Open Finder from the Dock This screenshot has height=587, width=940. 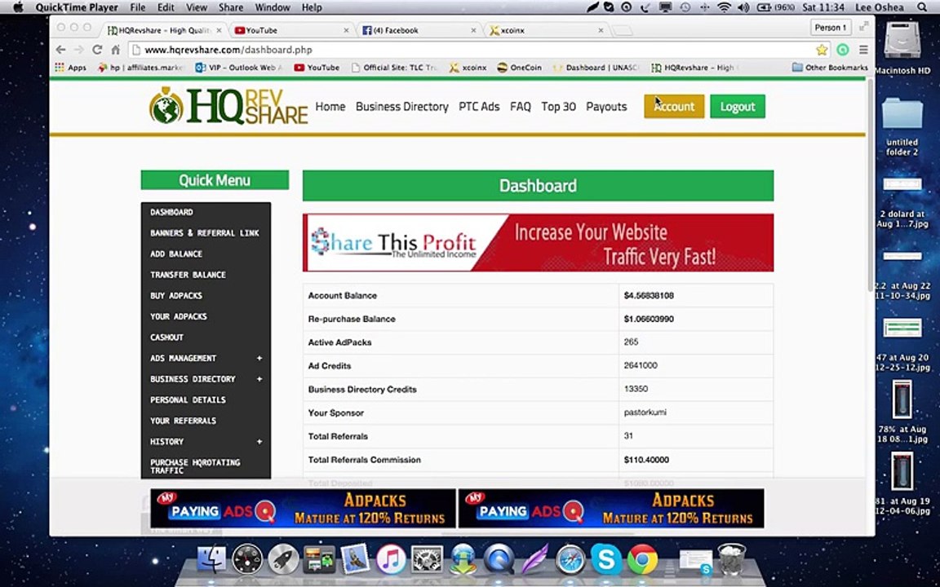pos(211,559)
